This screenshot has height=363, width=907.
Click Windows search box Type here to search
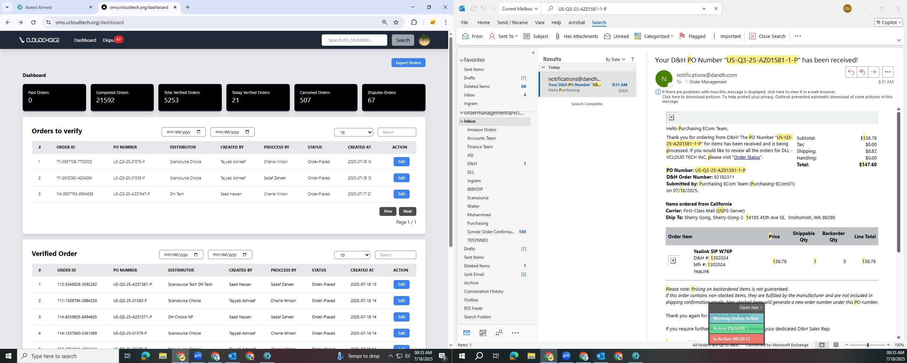coord(68,356)
